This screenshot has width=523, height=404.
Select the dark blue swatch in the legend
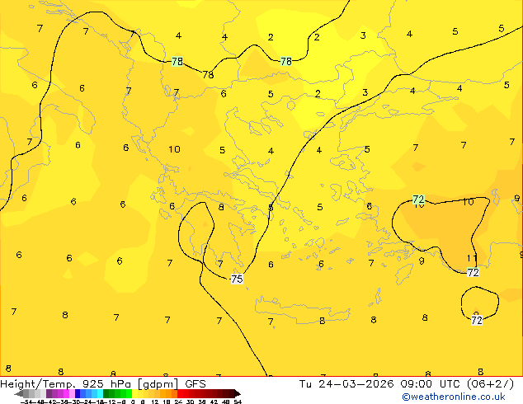(78, 393)
